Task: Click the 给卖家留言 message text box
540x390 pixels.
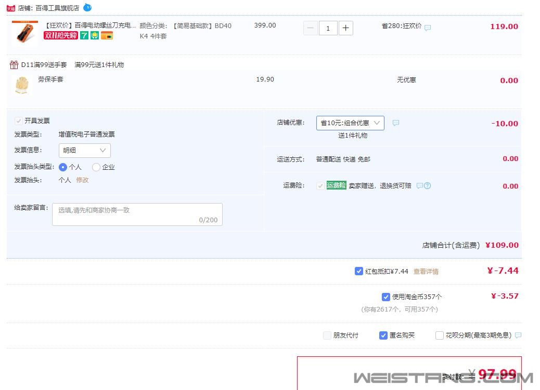Action: coord(137,214)
